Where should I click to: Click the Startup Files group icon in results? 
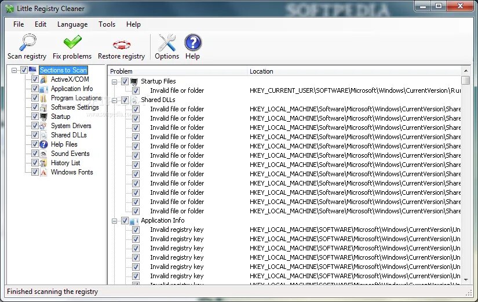[134, 82]
